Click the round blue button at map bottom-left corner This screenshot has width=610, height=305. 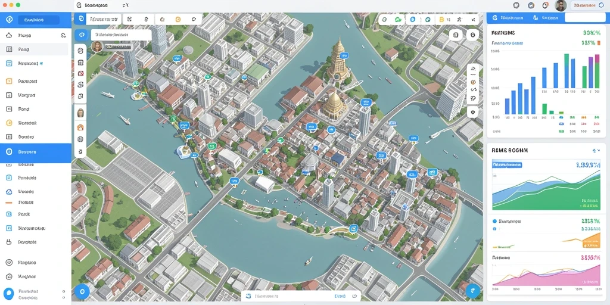point(82,291)
